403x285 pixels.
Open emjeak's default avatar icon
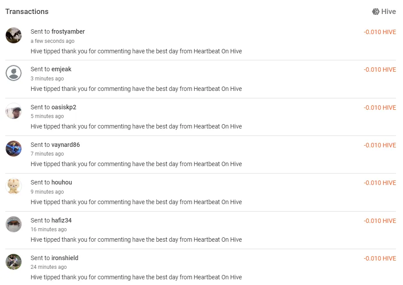click(14, 73)
